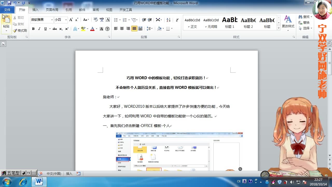The width and height of the screenshot is (332, 187).
Task: Open the Font dialog launcher (字体)
Action: (109, 37)
